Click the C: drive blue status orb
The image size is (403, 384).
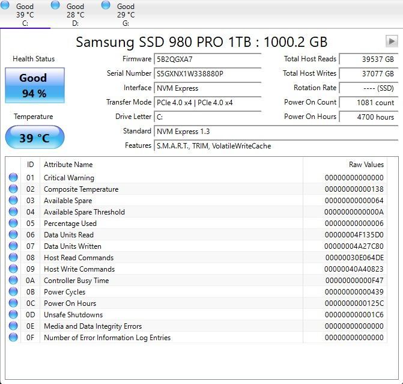pyautogui.click(x=5, y=4)
